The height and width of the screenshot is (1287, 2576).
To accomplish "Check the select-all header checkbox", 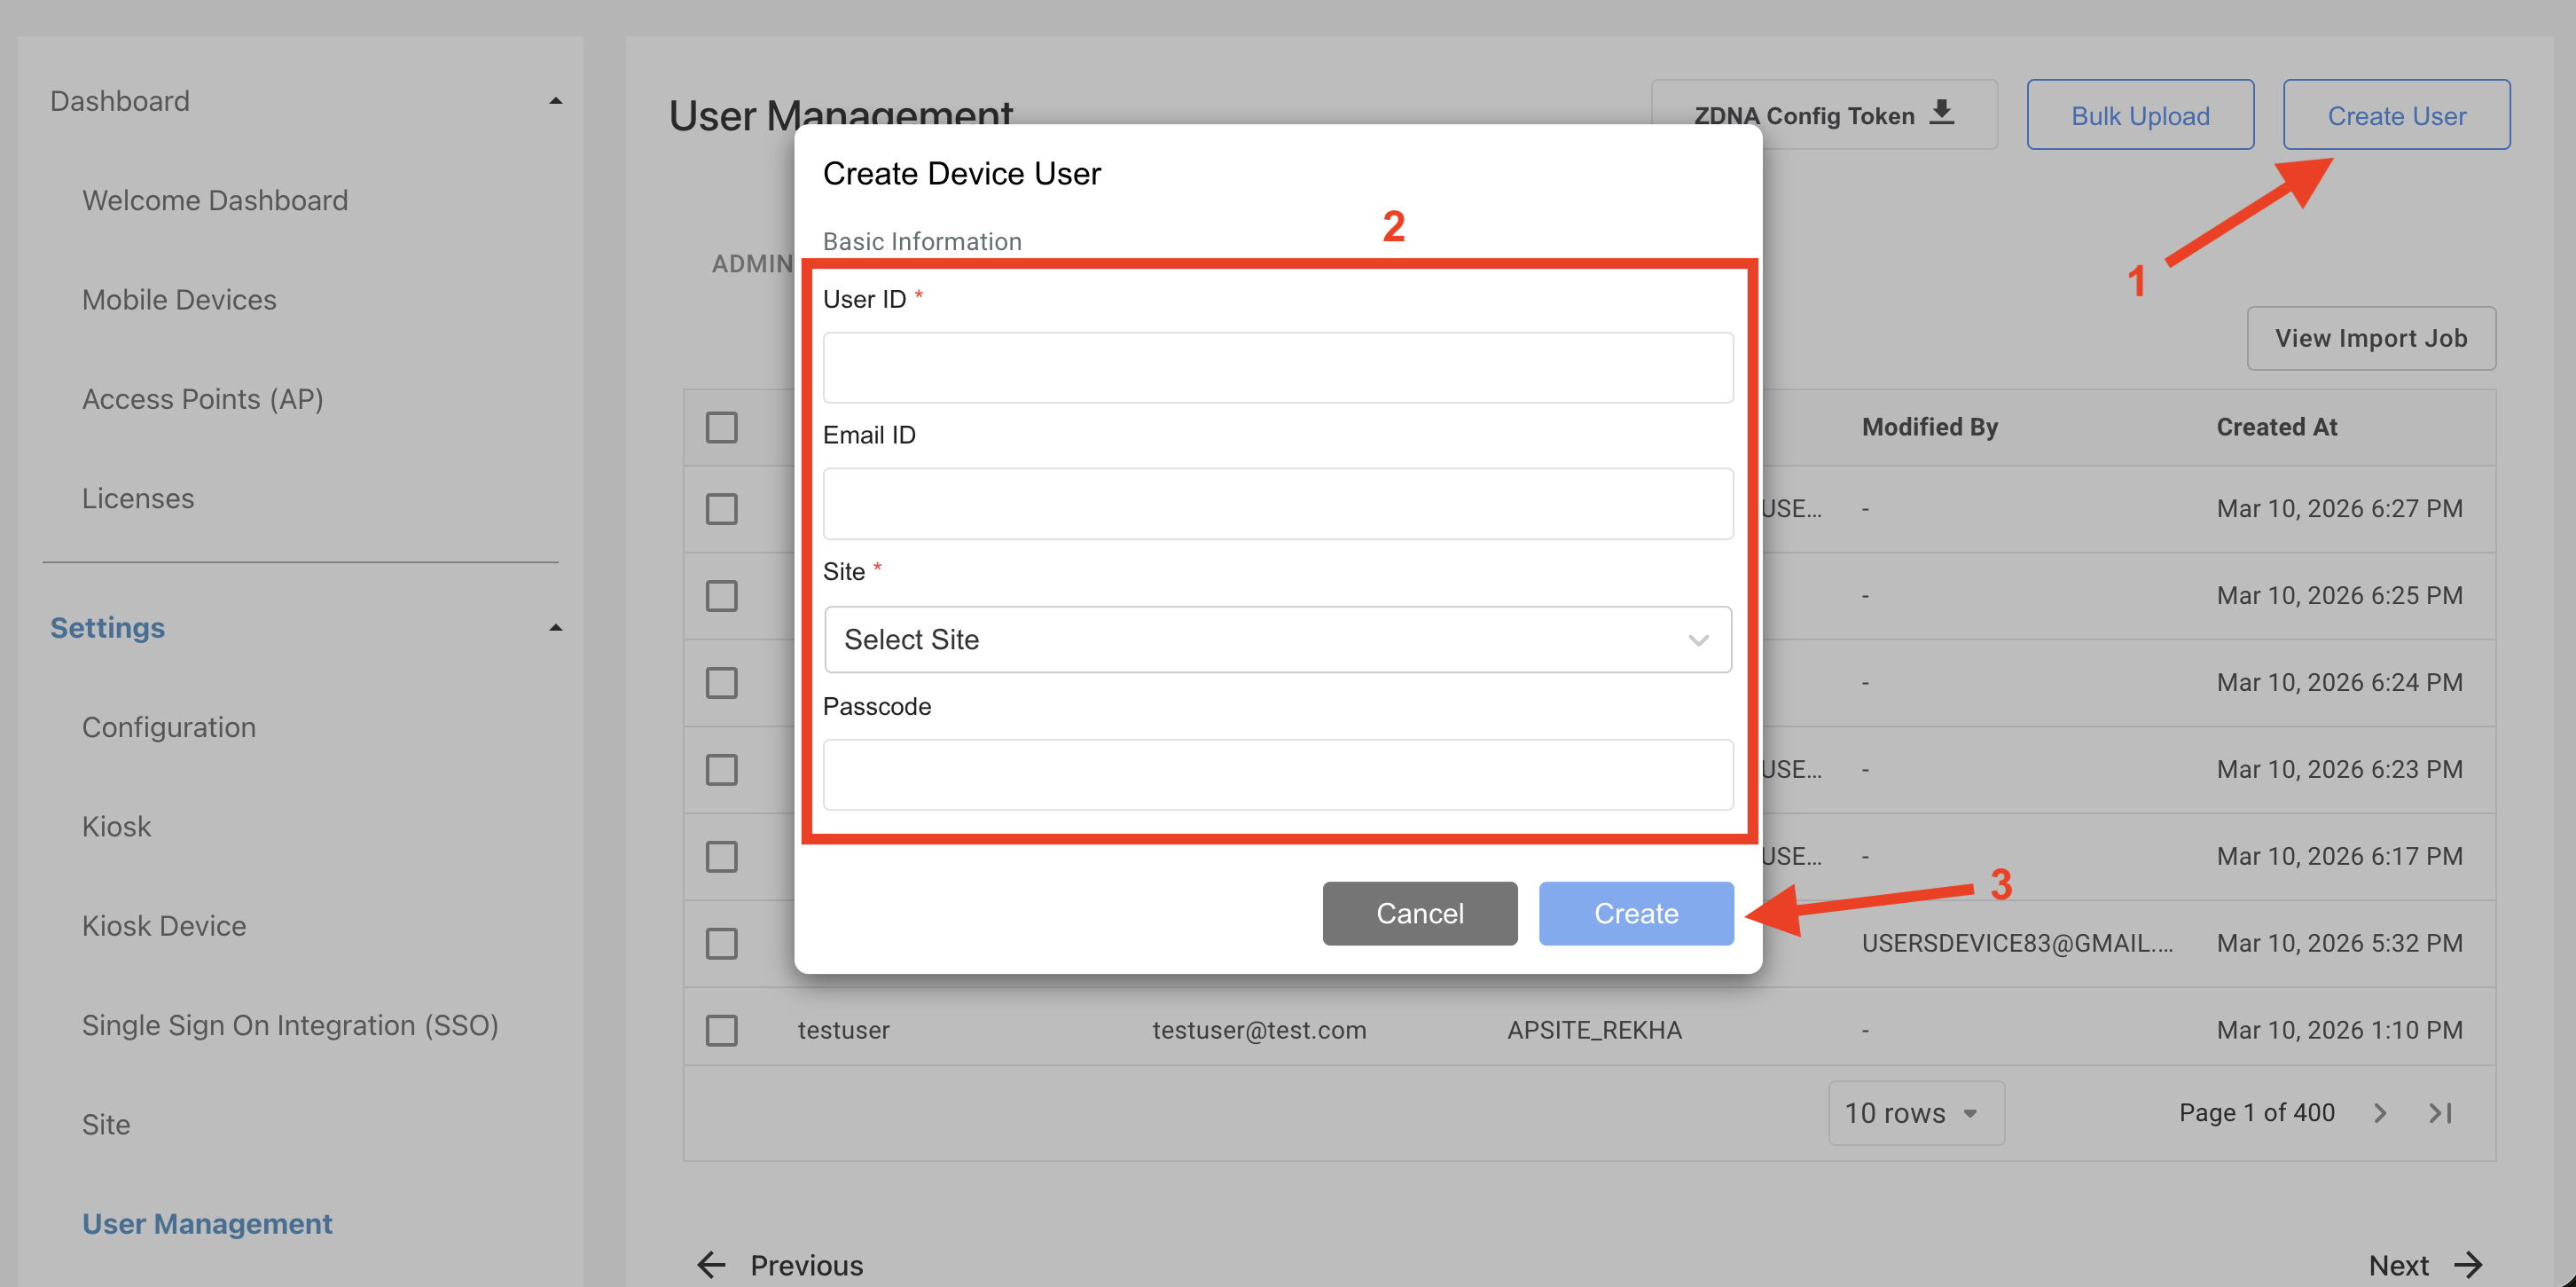I will [x=721, y=427].
